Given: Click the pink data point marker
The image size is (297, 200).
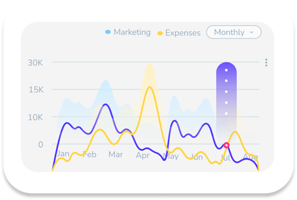Looking at the screenshot, I should click(226, 145).
